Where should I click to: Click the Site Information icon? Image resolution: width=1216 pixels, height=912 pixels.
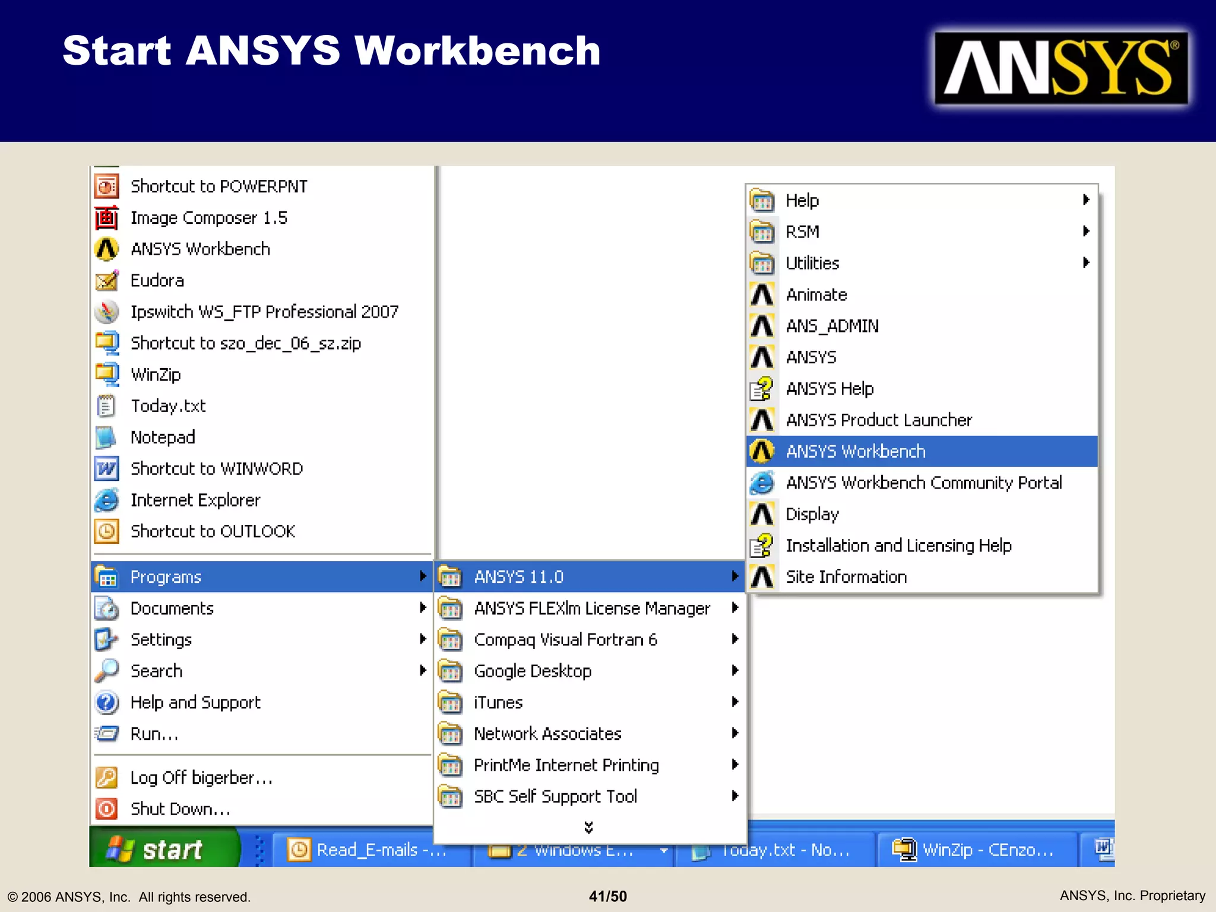pyautogui.click(x=762, y=577)
